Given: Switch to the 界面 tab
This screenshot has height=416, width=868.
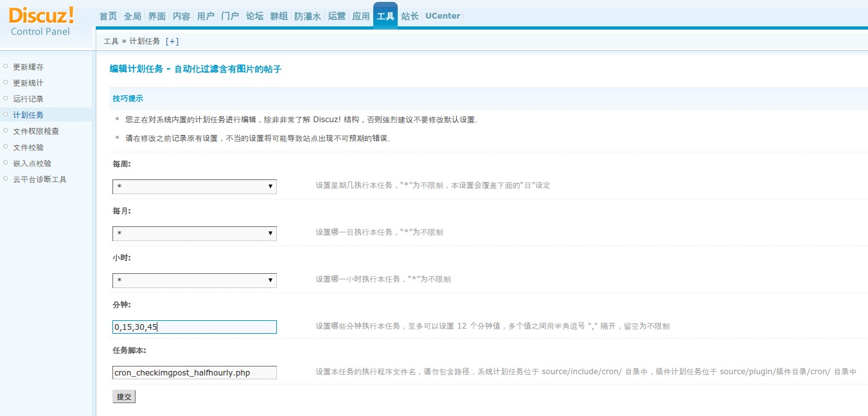Looking at the screenshot, I should [x=156, y=16].
